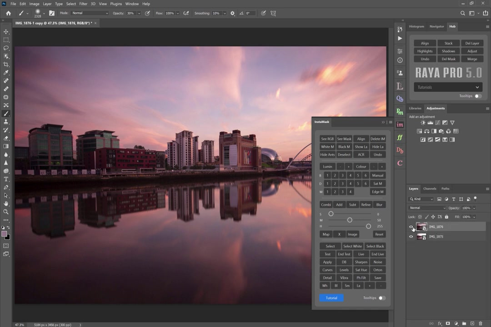Switch to the Zoom tool

6,212
